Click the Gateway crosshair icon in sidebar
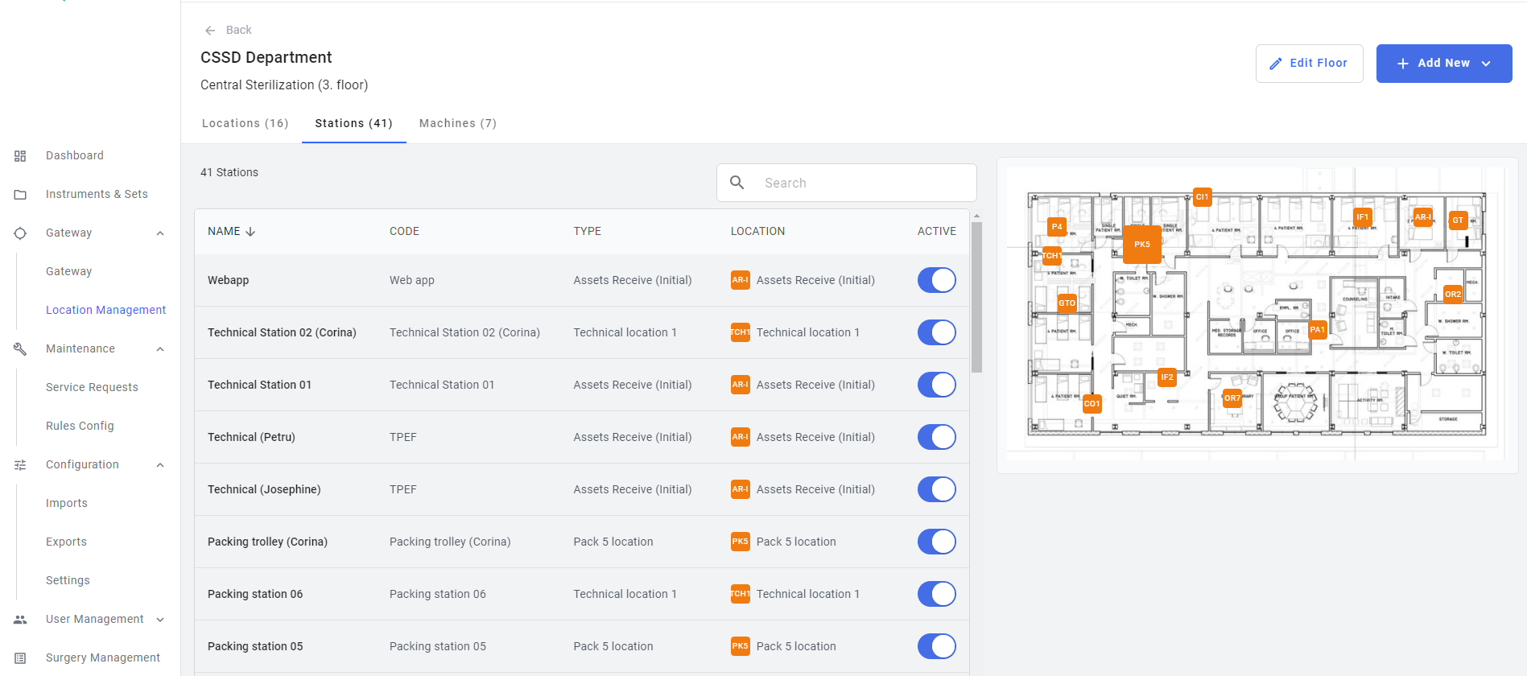 pos(20,233)
